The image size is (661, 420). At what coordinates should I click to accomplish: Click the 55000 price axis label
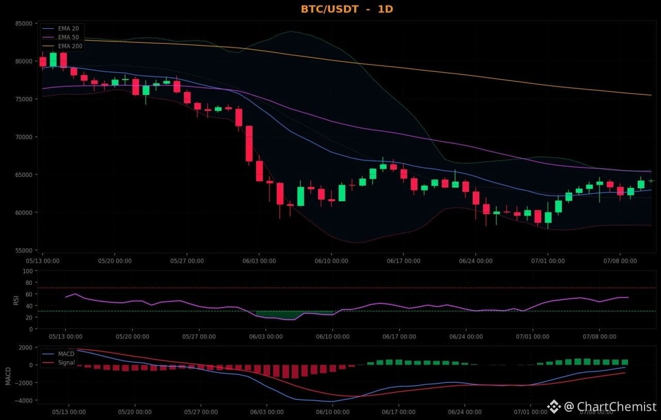pyautogui.click(x=24, y=250)
